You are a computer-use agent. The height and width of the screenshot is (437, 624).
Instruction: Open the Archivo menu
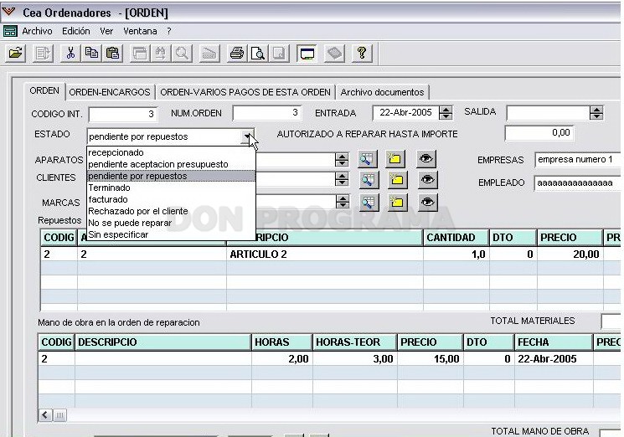pos(37,31)
